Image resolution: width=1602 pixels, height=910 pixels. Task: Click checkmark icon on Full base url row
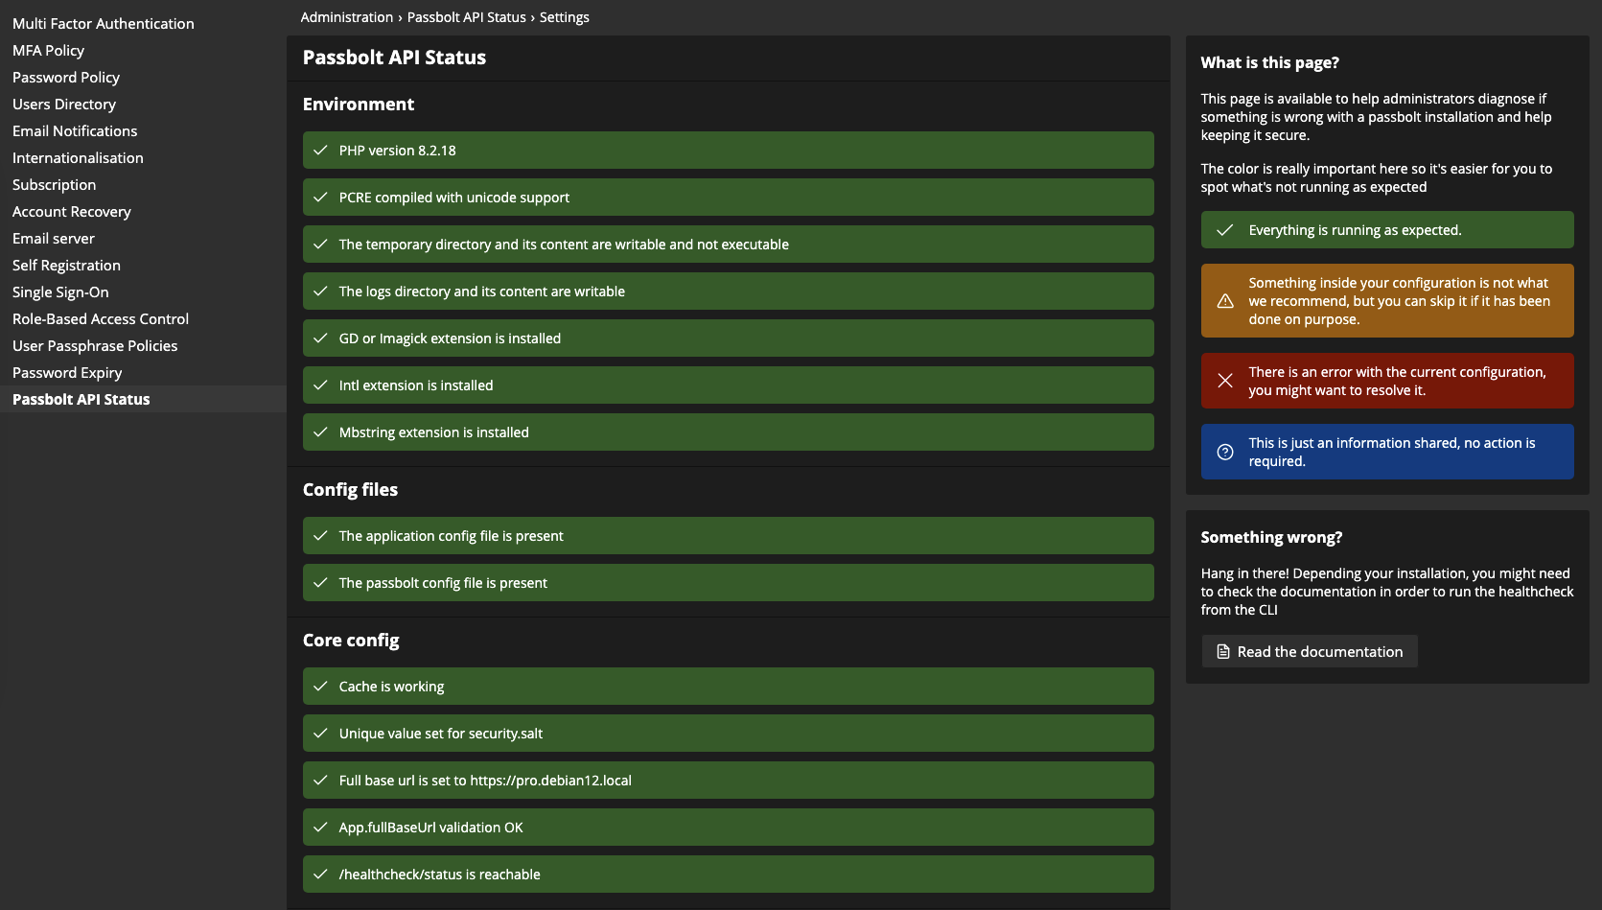tap(320, 781)
